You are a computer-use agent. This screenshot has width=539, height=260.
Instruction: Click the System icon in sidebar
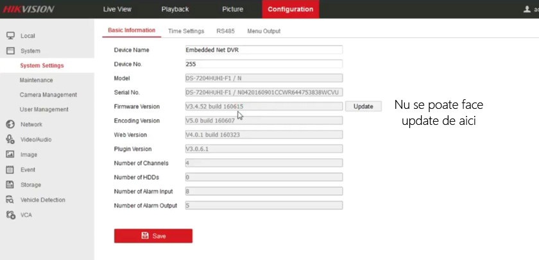click(x=10, y=51)
